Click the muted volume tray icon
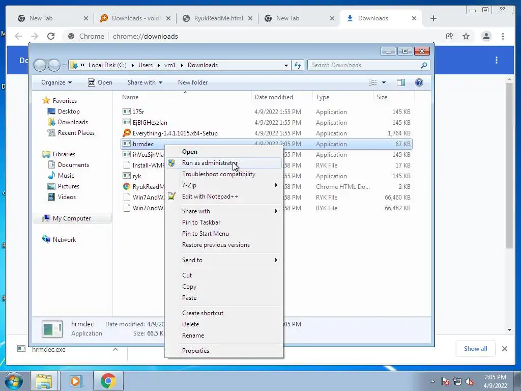 tap(470, 382)
